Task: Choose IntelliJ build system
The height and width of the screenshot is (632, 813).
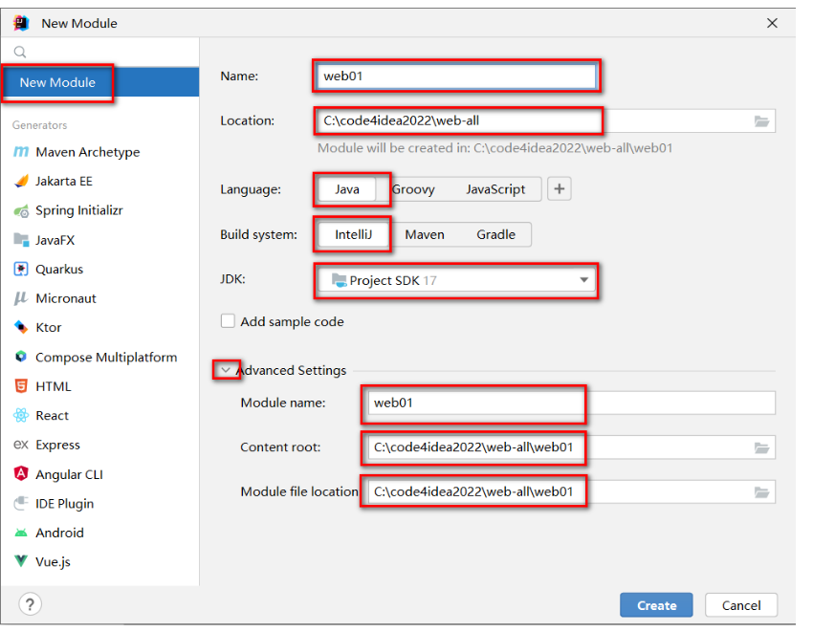Action: coord(353,234)
